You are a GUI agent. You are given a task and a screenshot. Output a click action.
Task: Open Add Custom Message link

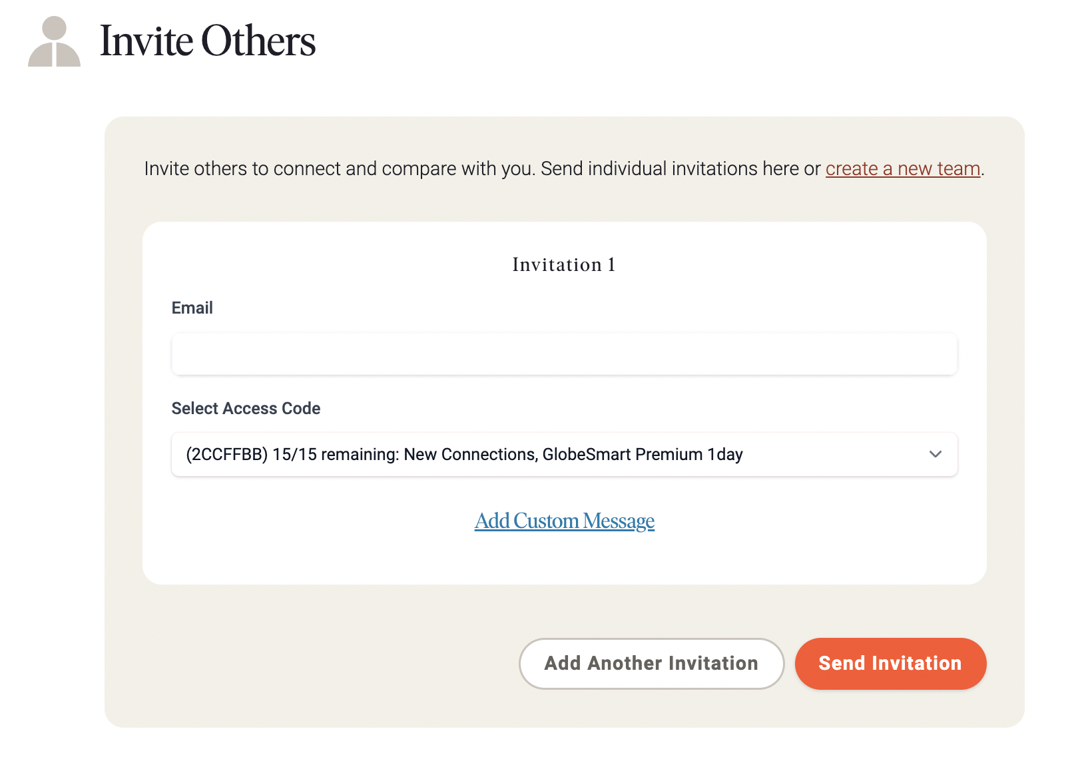click(x=564, y=521)
